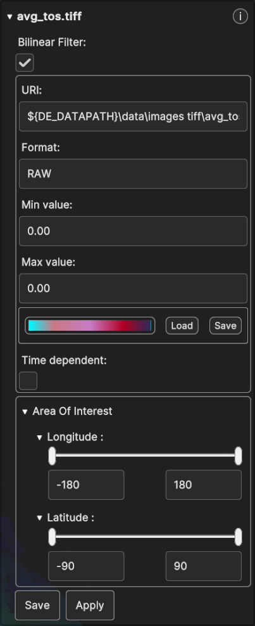Collapse the Area Of Interest section
255x626 pixels.
click(25, 411)
